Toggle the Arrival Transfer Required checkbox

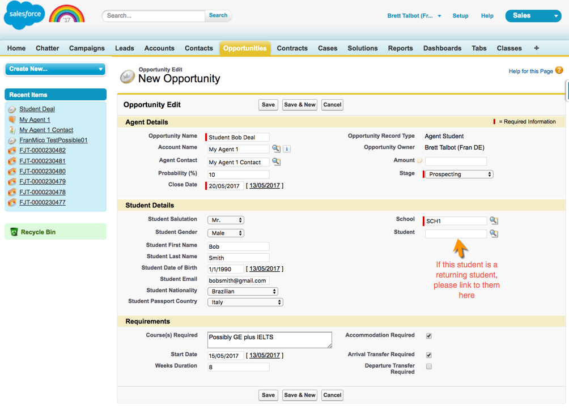coord(429,355)
